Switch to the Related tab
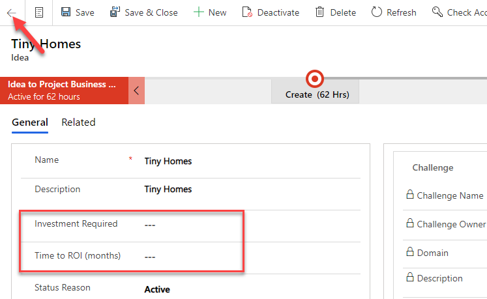 [x=78, y=122]
